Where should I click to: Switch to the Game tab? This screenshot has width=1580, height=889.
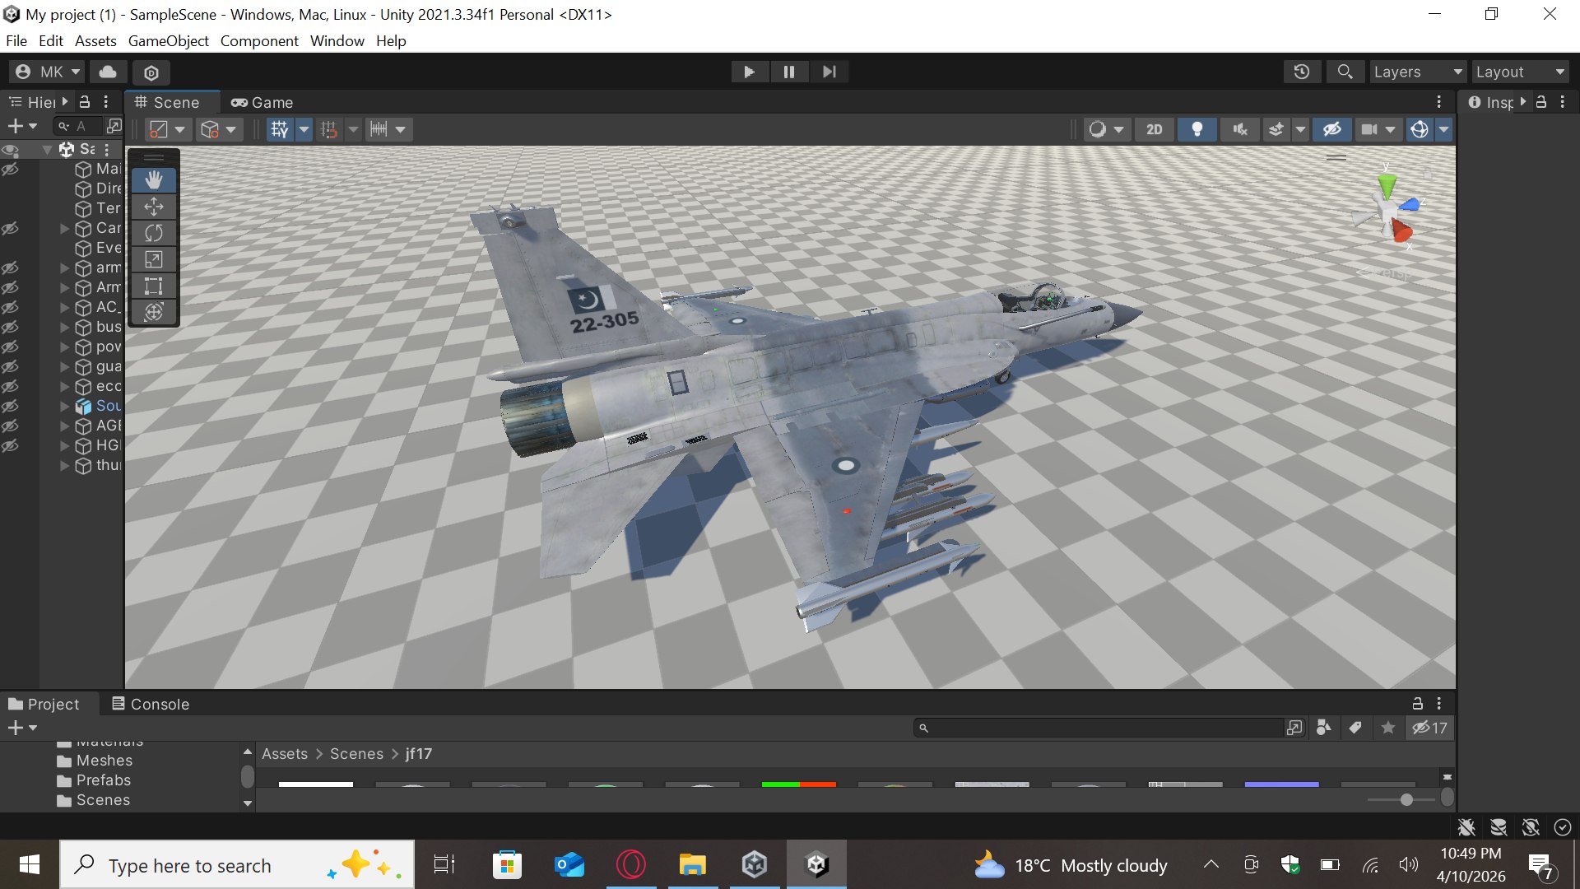tap(262, 102)
